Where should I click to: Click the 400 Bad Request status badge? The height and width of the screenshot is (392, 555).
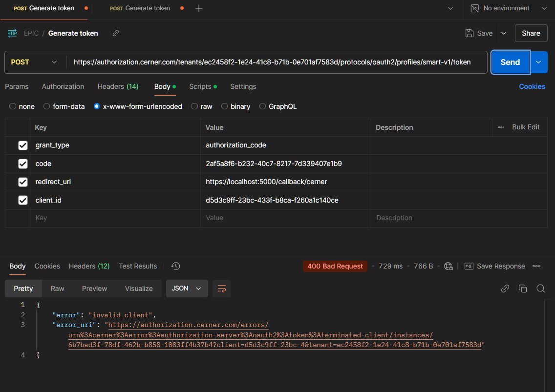(x=335, y=266)
